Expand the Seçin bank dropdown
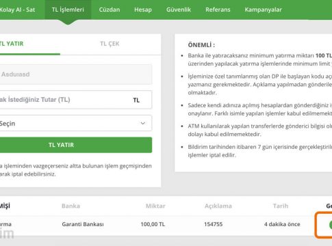This screenshot has width=332, height=246. pos(76,123)
